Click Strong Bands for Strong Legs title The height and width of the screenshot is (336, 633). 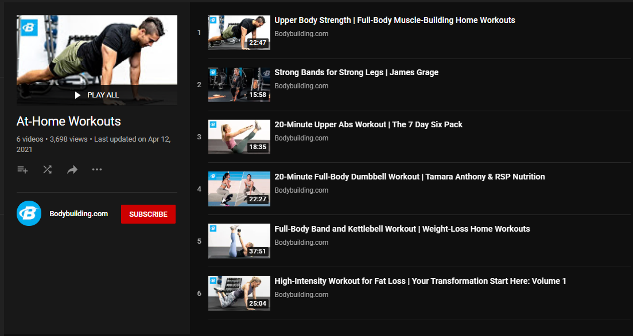356,72
